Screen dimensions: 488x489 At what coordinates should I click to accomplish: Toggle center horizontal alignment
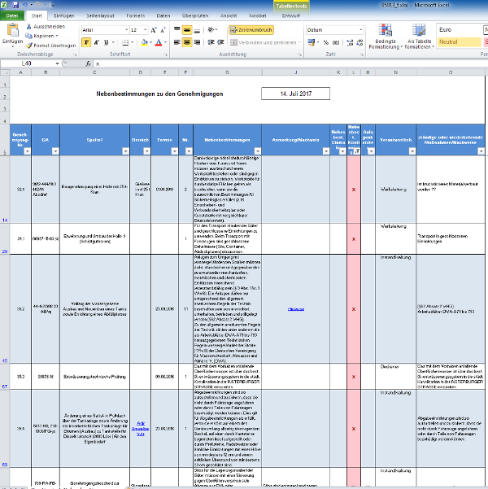[x=187, y=42]
